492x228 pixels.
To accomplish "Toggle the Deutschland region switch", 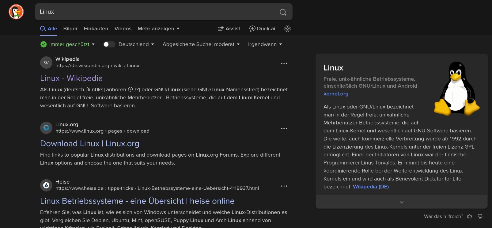I will (x=109, y=44).
